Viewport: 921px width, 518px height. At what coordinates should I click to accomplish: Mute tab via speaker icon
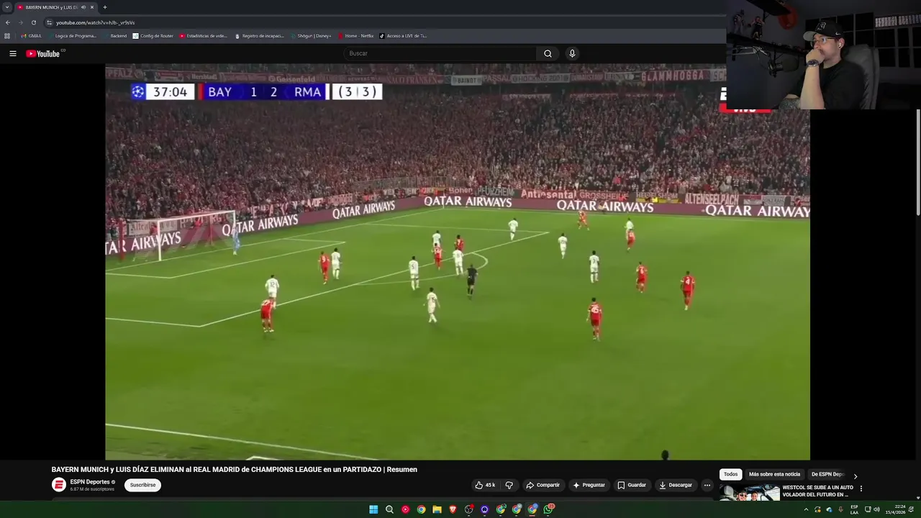[x=83, y=7]
